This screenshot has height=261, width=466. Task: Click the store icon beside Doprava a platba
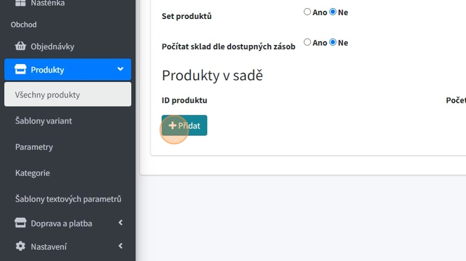click(21, 223)
